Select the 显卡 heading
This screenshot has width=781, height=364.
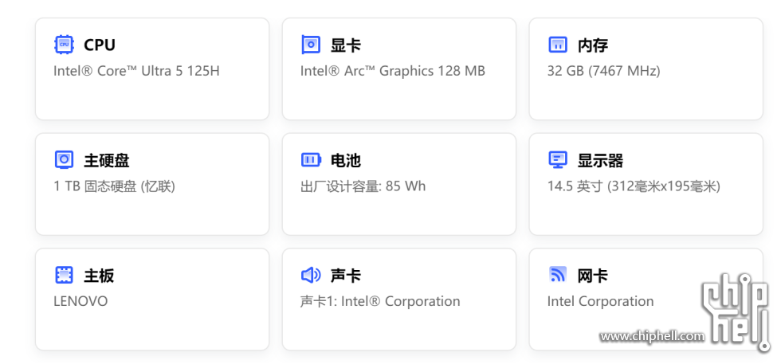point(346,45)
